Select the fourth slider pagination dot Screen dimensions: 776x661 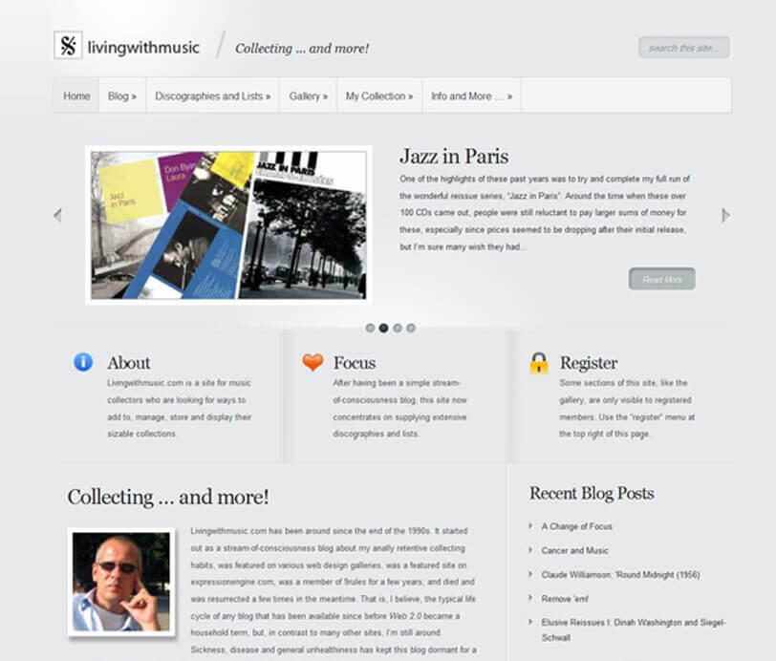click(411, 328)
